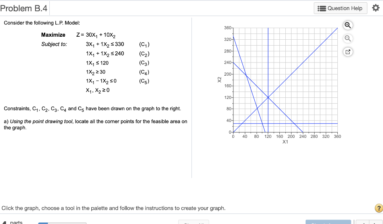Click the Clear All button
Image resolution: width=383 pixels, height=224 pixels.
pyautogui.click(x=194, y=222)
